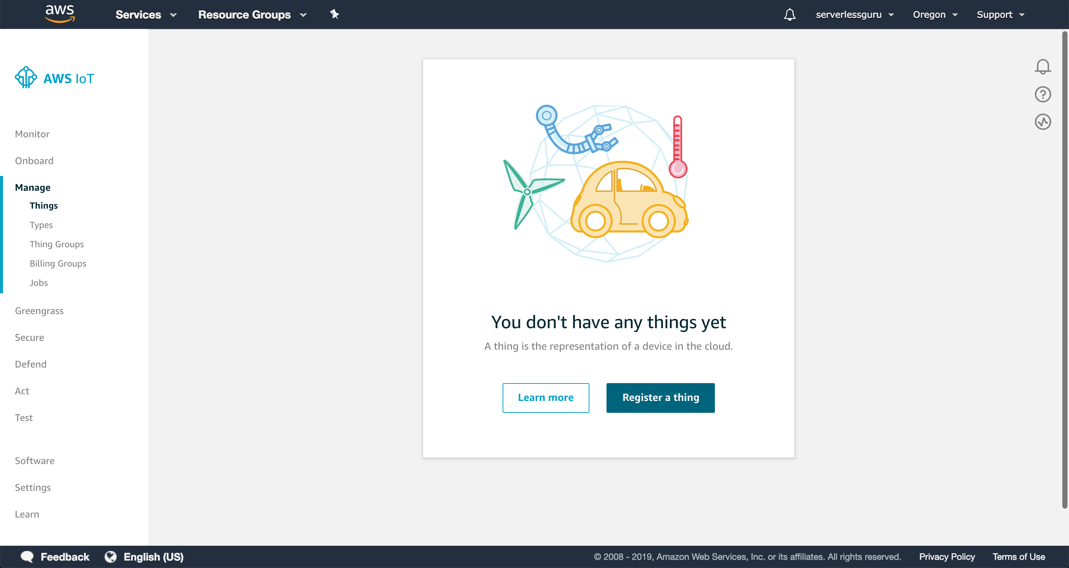Image resolution: width=1069 pixels, height=568 pixels.
Task: Open the right-side notification bell panel
Action: coord(1042,66)
